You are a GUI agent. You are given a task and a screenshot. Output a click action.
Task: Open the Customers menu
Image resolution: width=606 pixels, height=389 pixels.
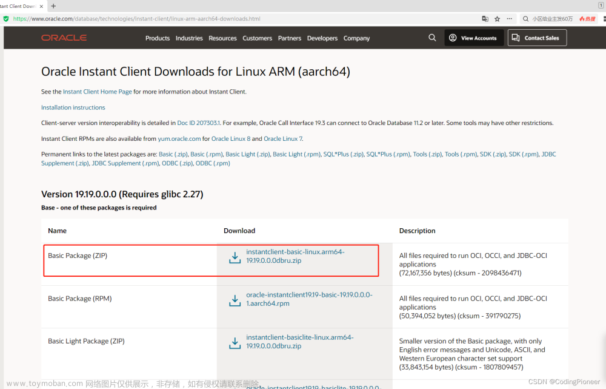click(x=258, y=38)
